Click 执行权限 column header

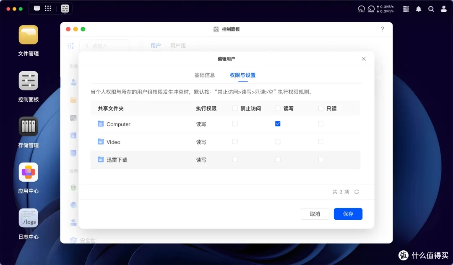(x=206, y=109)
